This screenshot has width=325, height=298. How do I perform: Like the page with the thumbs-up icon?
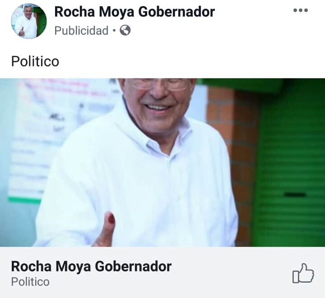(303, 273)
